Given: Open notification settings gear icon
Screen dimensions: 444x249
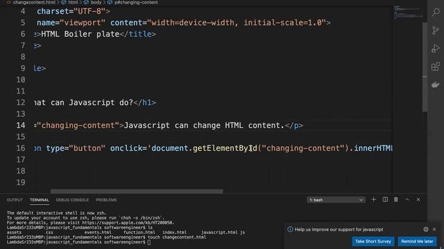Looking at the screenshot, I should (x=426, y=229).
